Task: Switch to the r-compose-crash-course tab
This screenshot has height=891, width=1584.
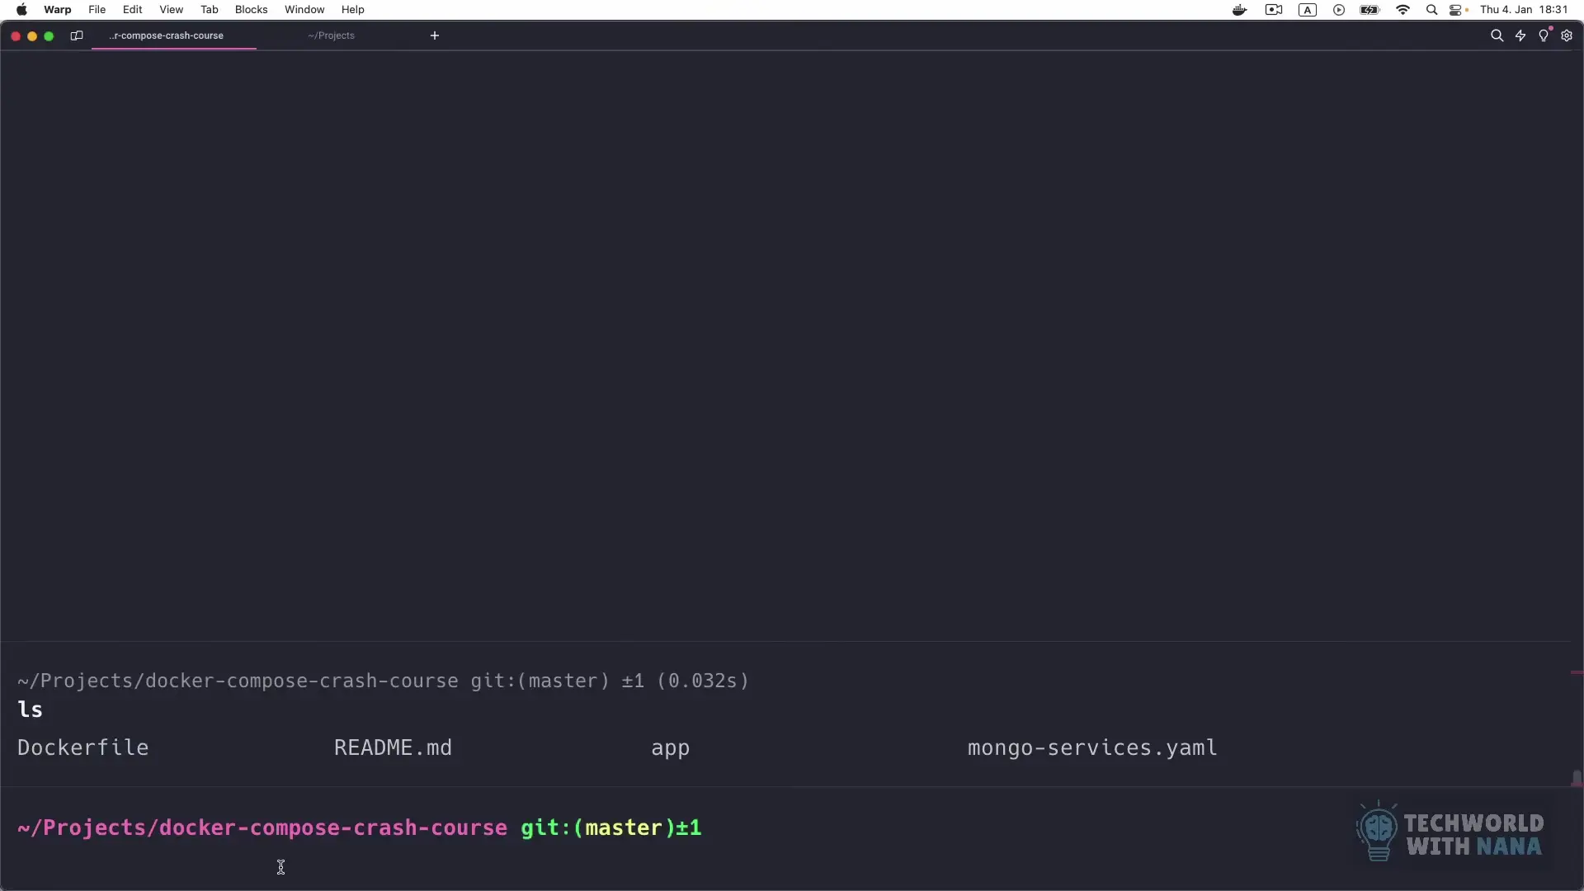Action: pos(174,35)
